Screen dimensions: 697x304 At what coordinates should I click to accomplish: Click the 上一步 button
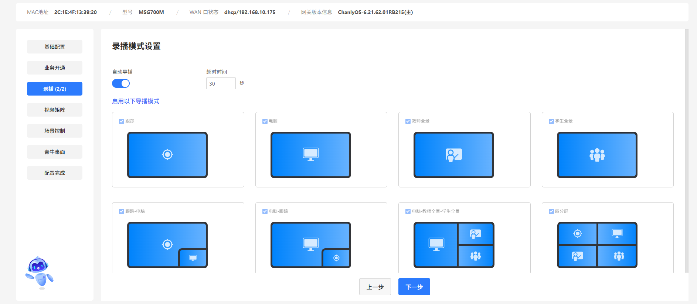[375, 287]
